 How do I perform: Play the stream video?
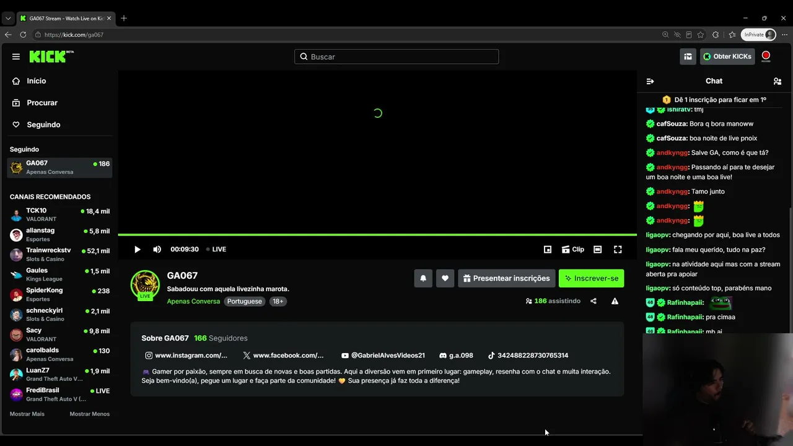point(138,249)
